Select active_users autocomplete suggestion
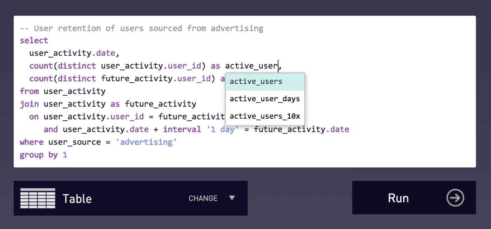Screen dimensions: 491x229 click(265, 82)
